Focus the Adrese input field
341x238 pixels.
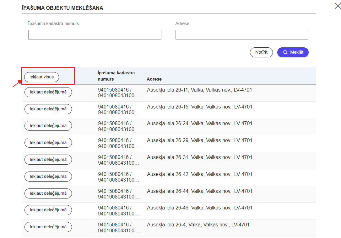tap(241, 35)
